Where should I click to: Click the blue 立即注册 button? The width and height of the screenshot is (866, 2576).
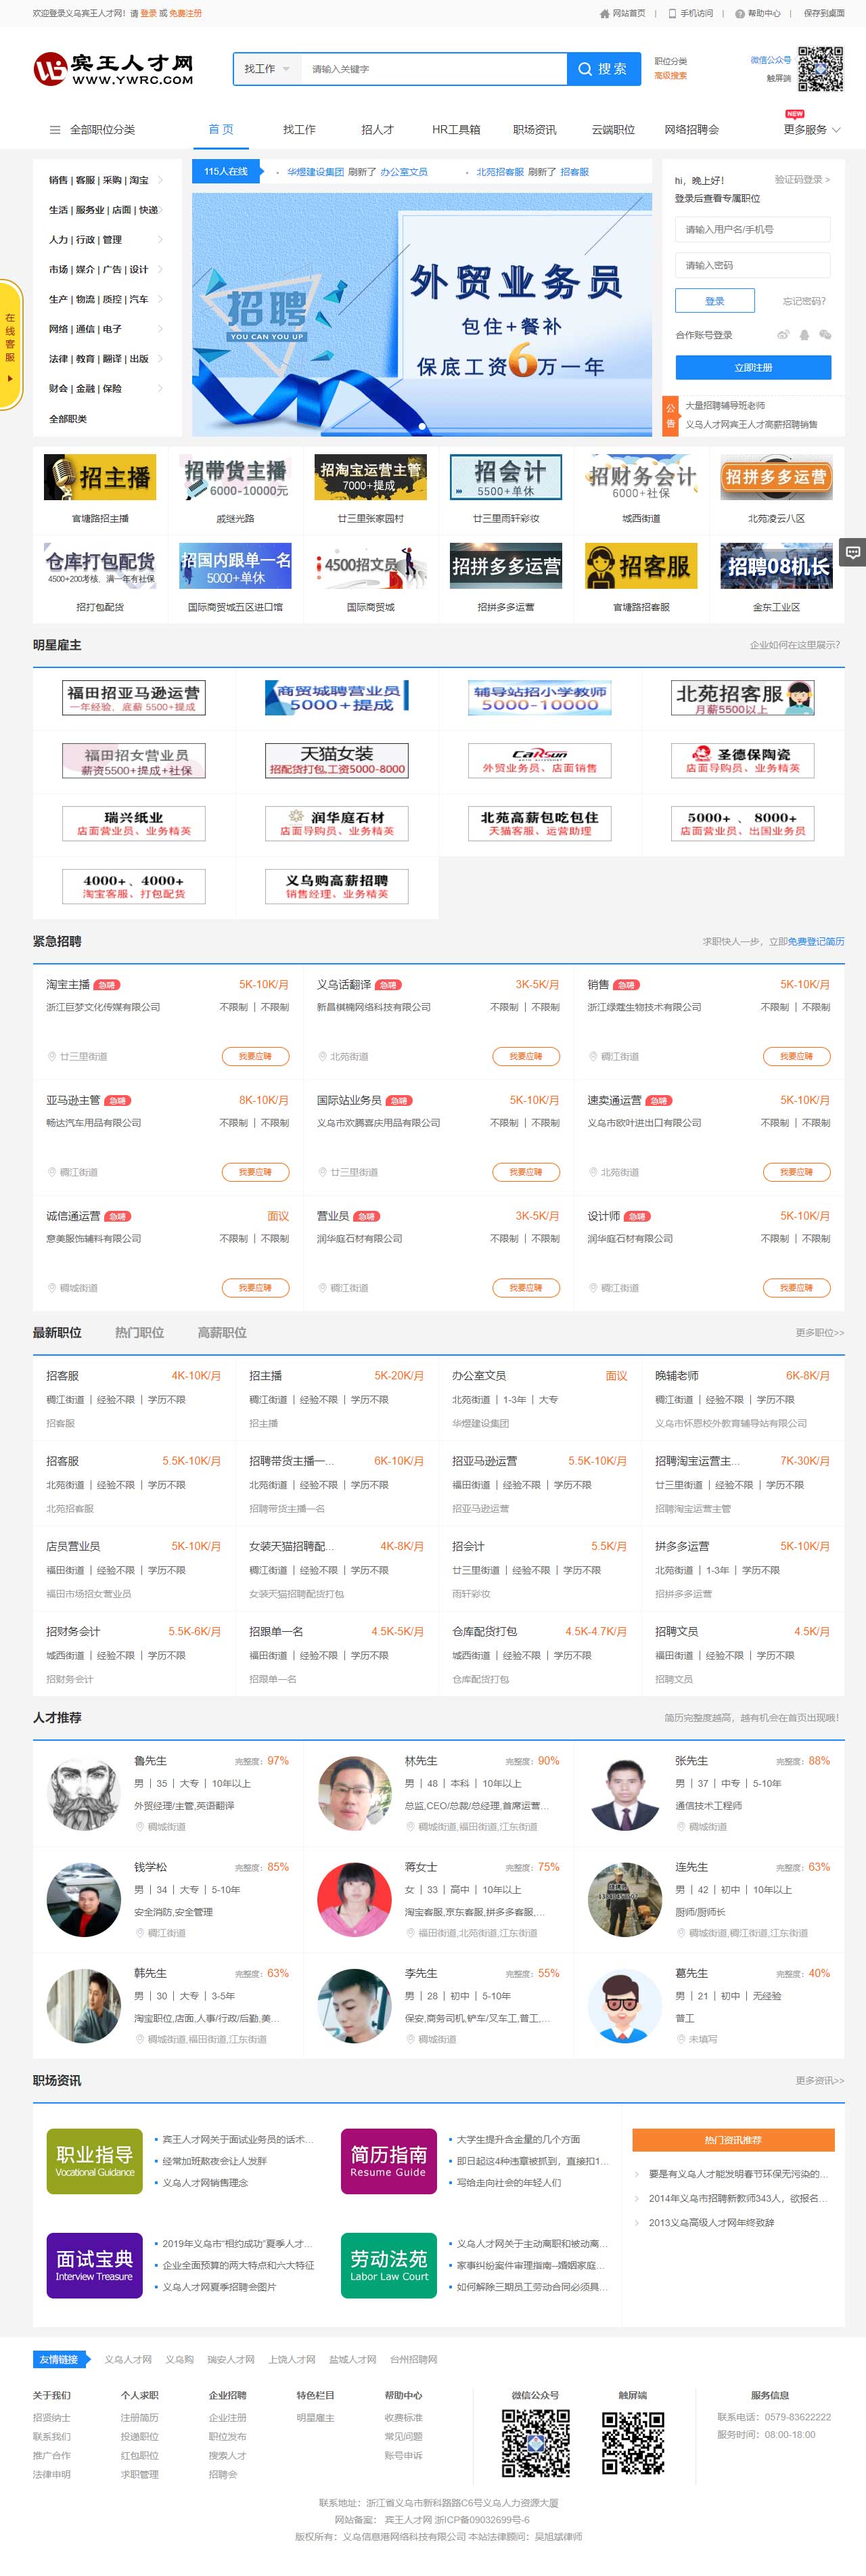[x=752, y=367]
